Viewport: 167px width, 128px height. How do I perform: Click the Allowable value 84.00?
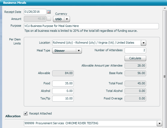tap(63, 73)
